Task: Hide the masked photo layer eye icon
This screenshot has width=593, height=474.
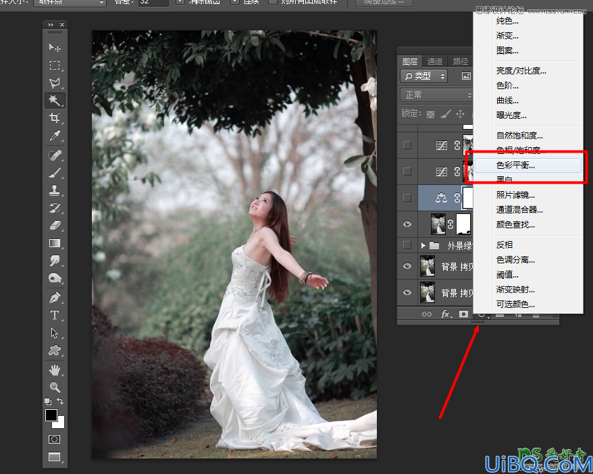Action: pos(407,224)
